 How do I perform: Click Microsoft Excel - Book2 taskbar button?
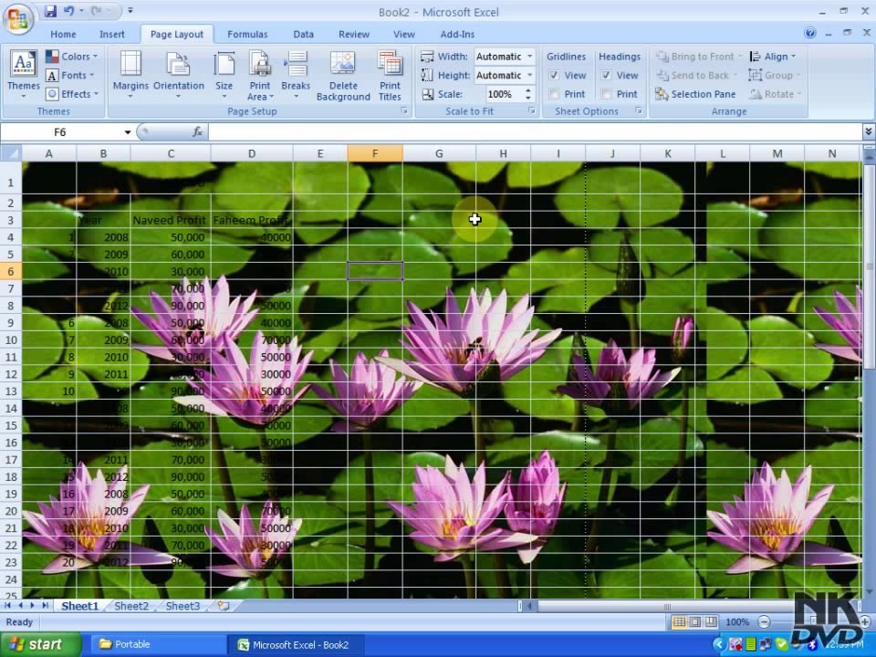point(296,644)
